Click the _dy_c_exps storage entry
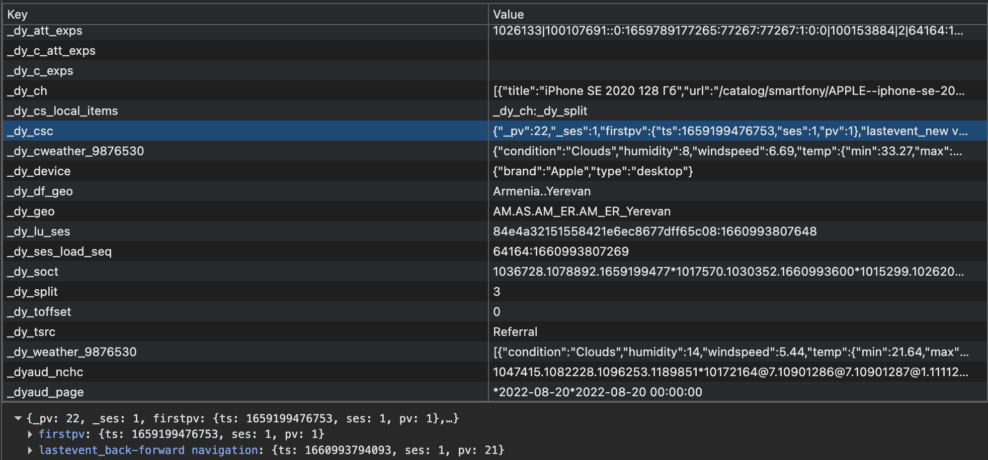The image size is (988, 460). coord(40,71)
